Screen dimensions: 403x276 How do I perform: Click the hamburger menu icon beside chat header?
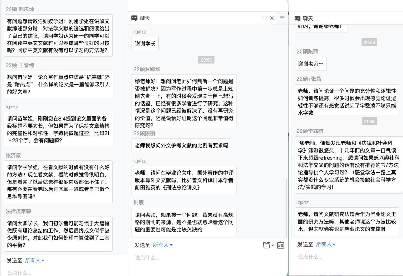click(282, 18)
